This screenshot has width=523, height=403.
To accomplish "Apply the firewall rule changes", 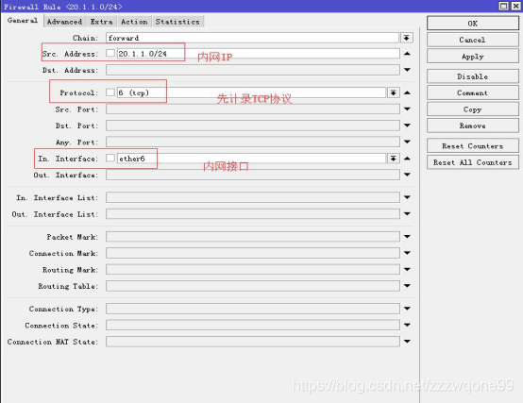I will [x=473, y=57].
